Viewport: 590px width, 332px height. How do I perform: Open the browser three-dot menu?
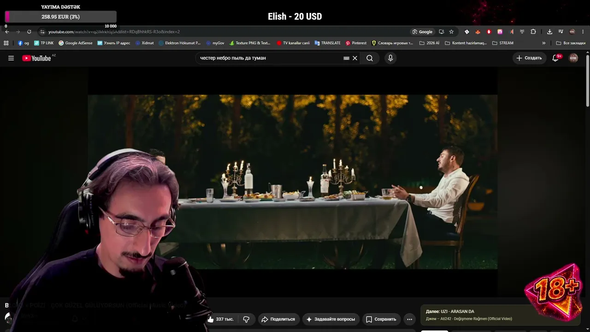click(583, 32)
